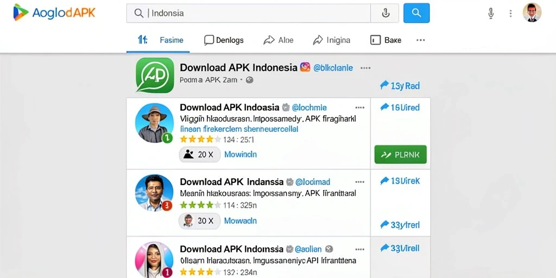Click the green AP app icon
This screenshot has height=278, width=556.
coord(155,75)
